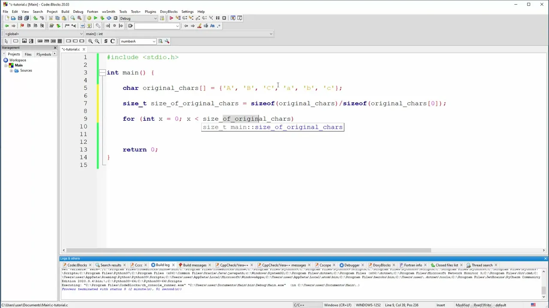This screenshot has height=308, width=549.
Task: Close the c-tutorial.c editor tab
Action: pos(84,49)
